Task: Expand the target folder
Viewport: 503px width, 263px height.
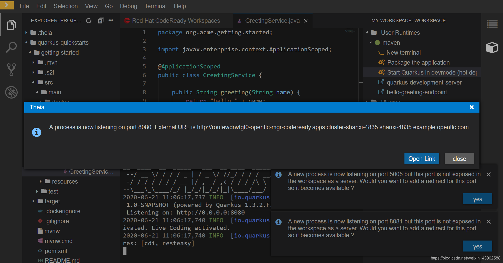Action: [x=33, y=201]
